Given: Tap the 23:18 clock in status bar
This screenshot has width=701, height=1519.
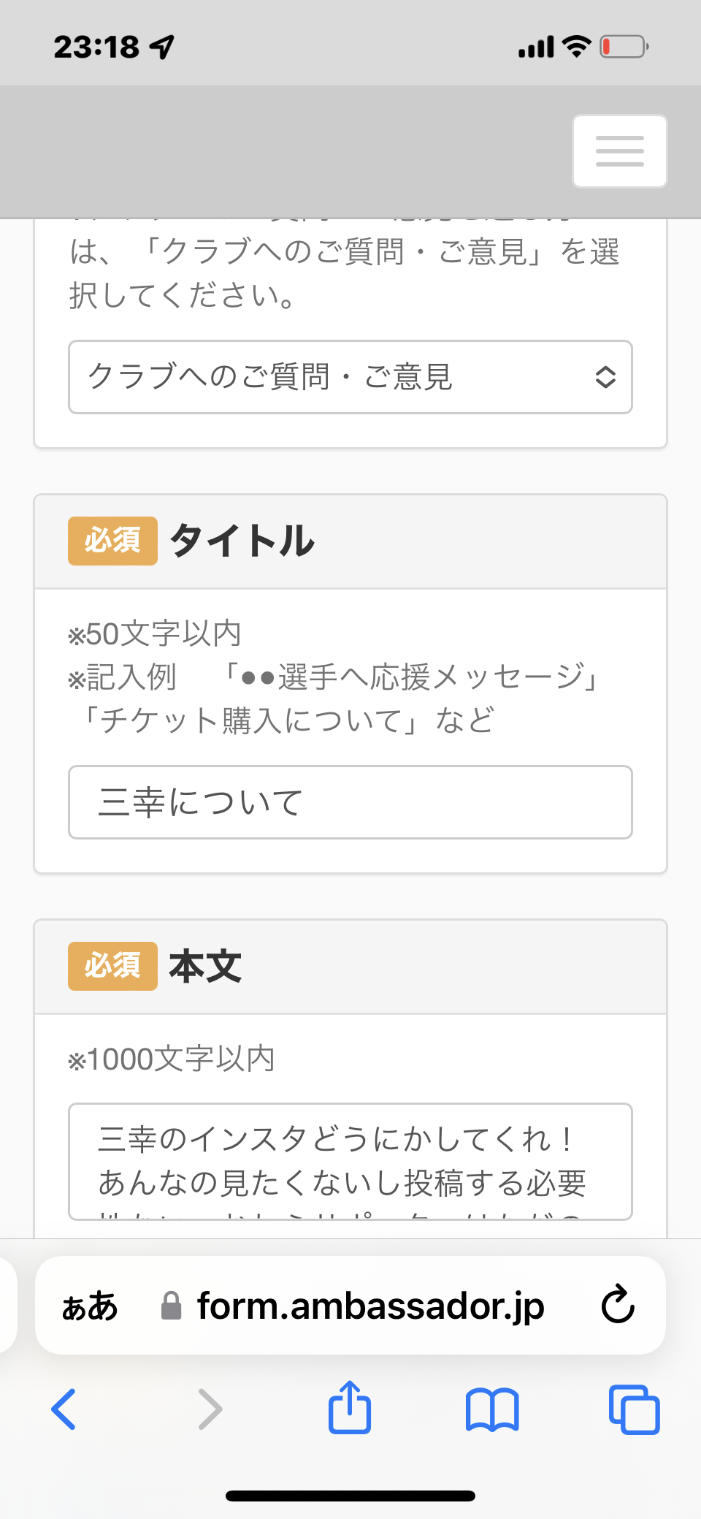Looking at the screenshot, I should click(96, 47).
